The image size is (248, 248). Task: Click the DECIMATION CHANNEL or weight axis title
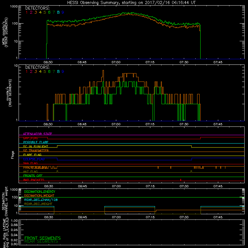(x=5, y=201)
